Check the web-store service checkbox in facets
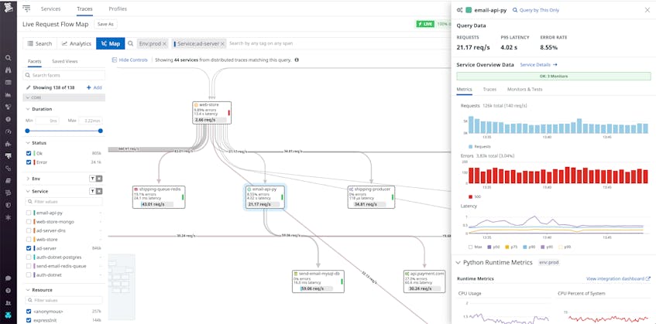The image size is (656, 324). click(29, 240)
